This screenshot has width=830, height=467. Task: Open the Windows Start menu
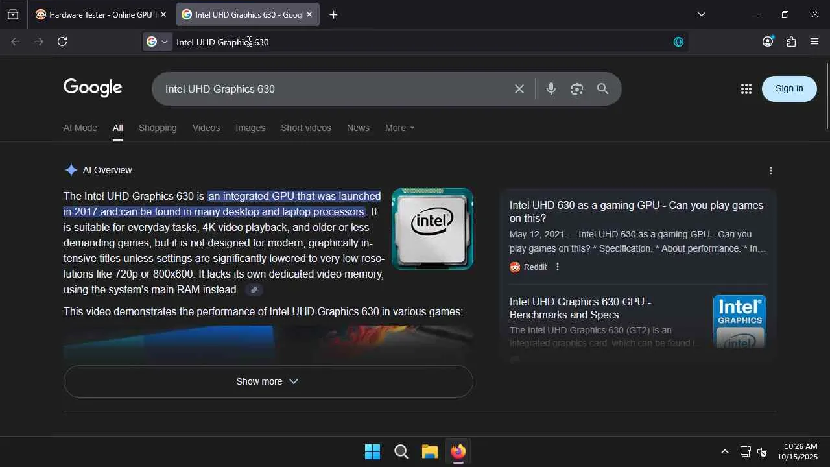coord(373,451)
